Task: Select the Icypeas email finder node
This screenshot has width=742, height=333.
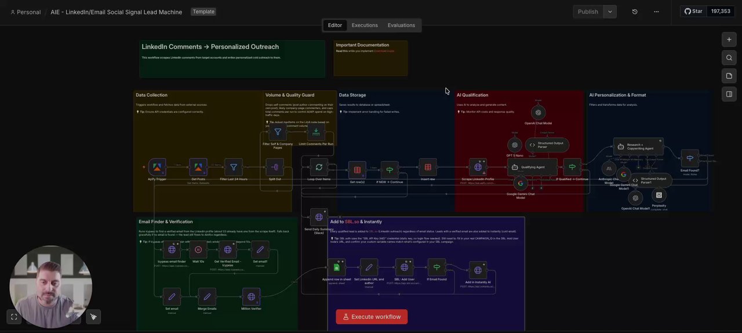Action: (x=172, y=249)
